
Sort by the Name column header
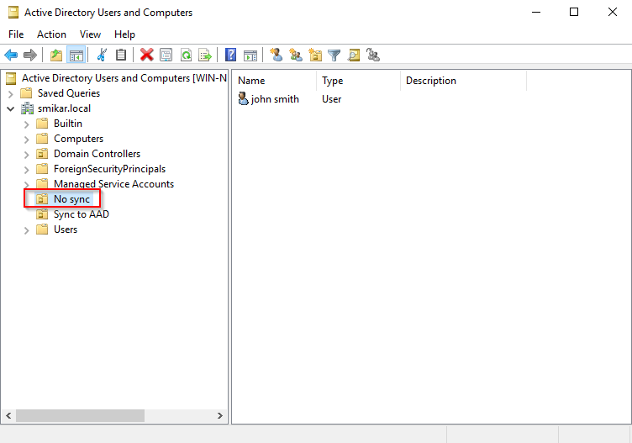[x=275, y=81]
